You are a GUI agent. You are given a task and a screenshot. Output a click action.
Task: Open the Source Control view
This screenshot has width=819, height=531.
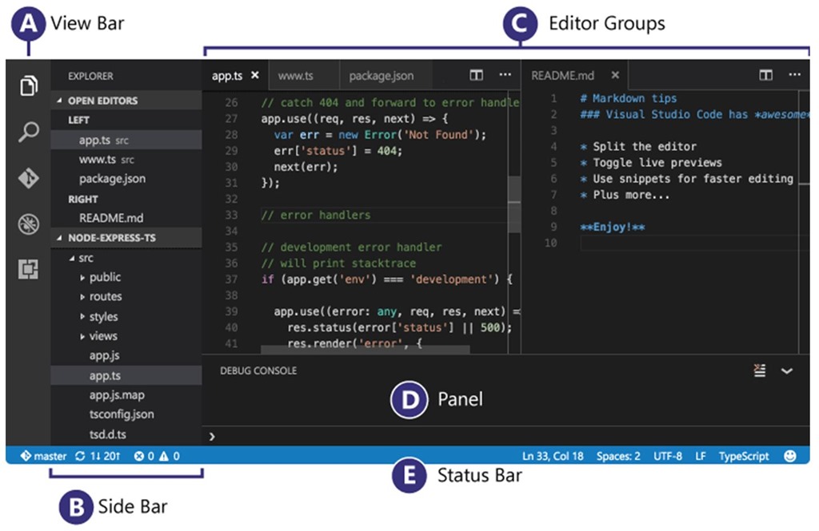coord(28,179)
